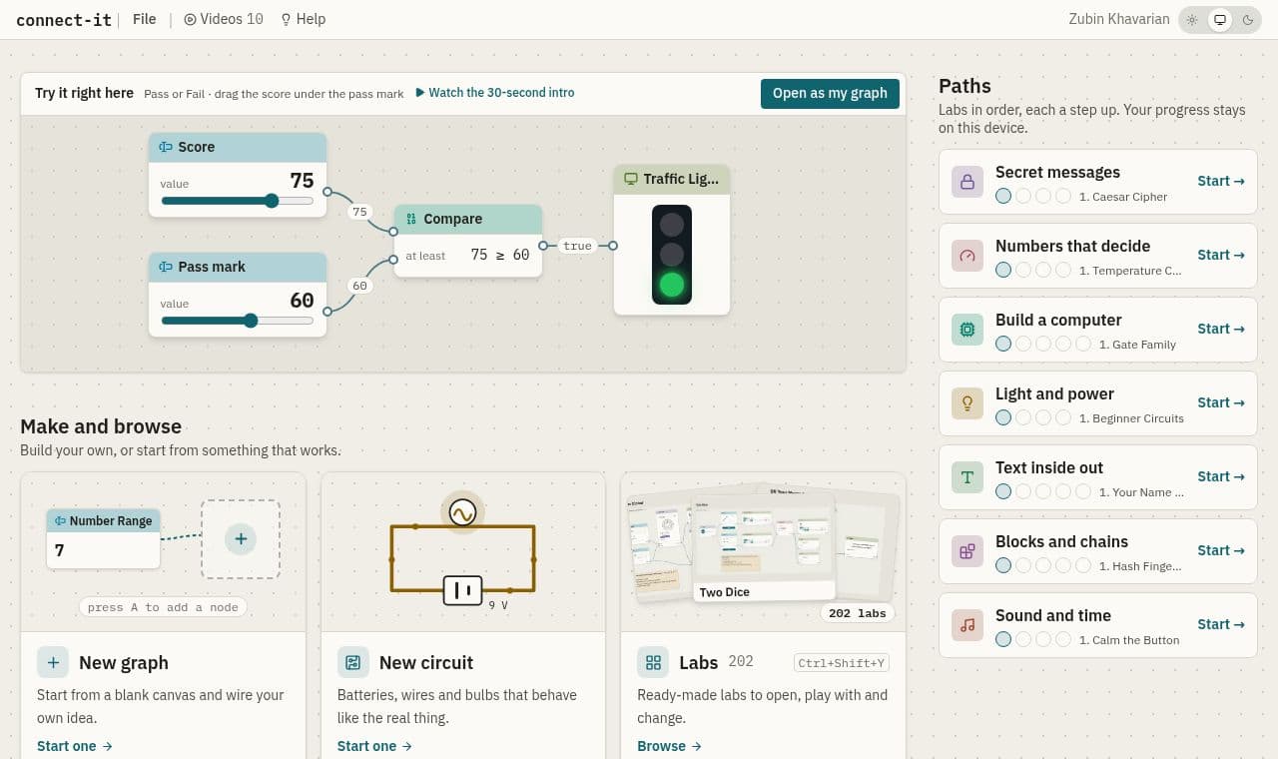The width and height of the screenshot is (1278, 759).
Task: Click the circuit icon beside New circuit
Action: click(353, 662)
